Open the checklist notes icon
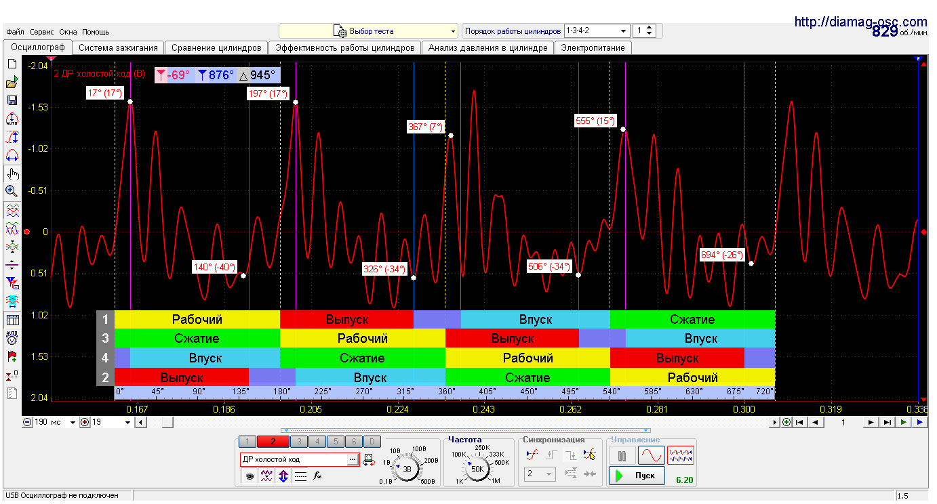 [12, 392]
